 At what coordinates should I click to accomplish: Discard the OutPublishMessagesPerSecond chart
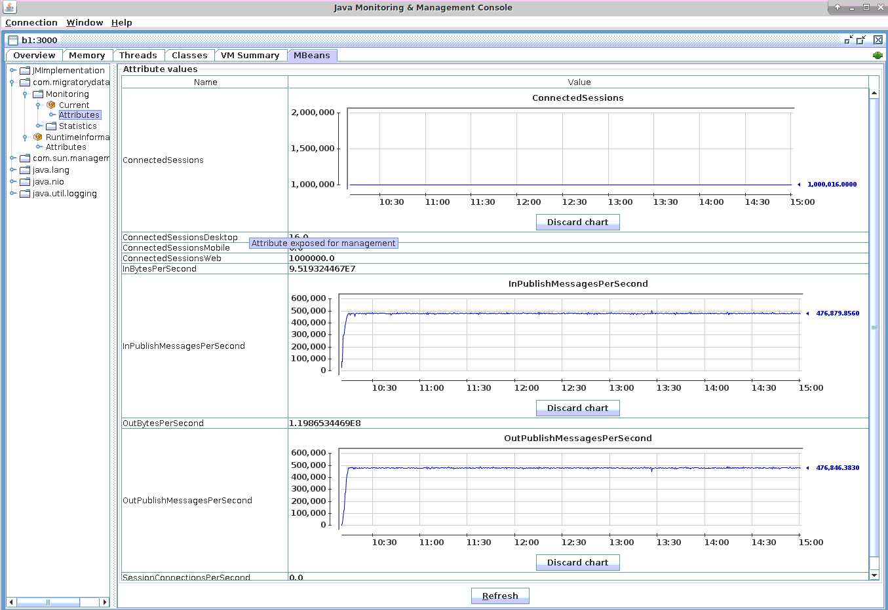(577, 563)
